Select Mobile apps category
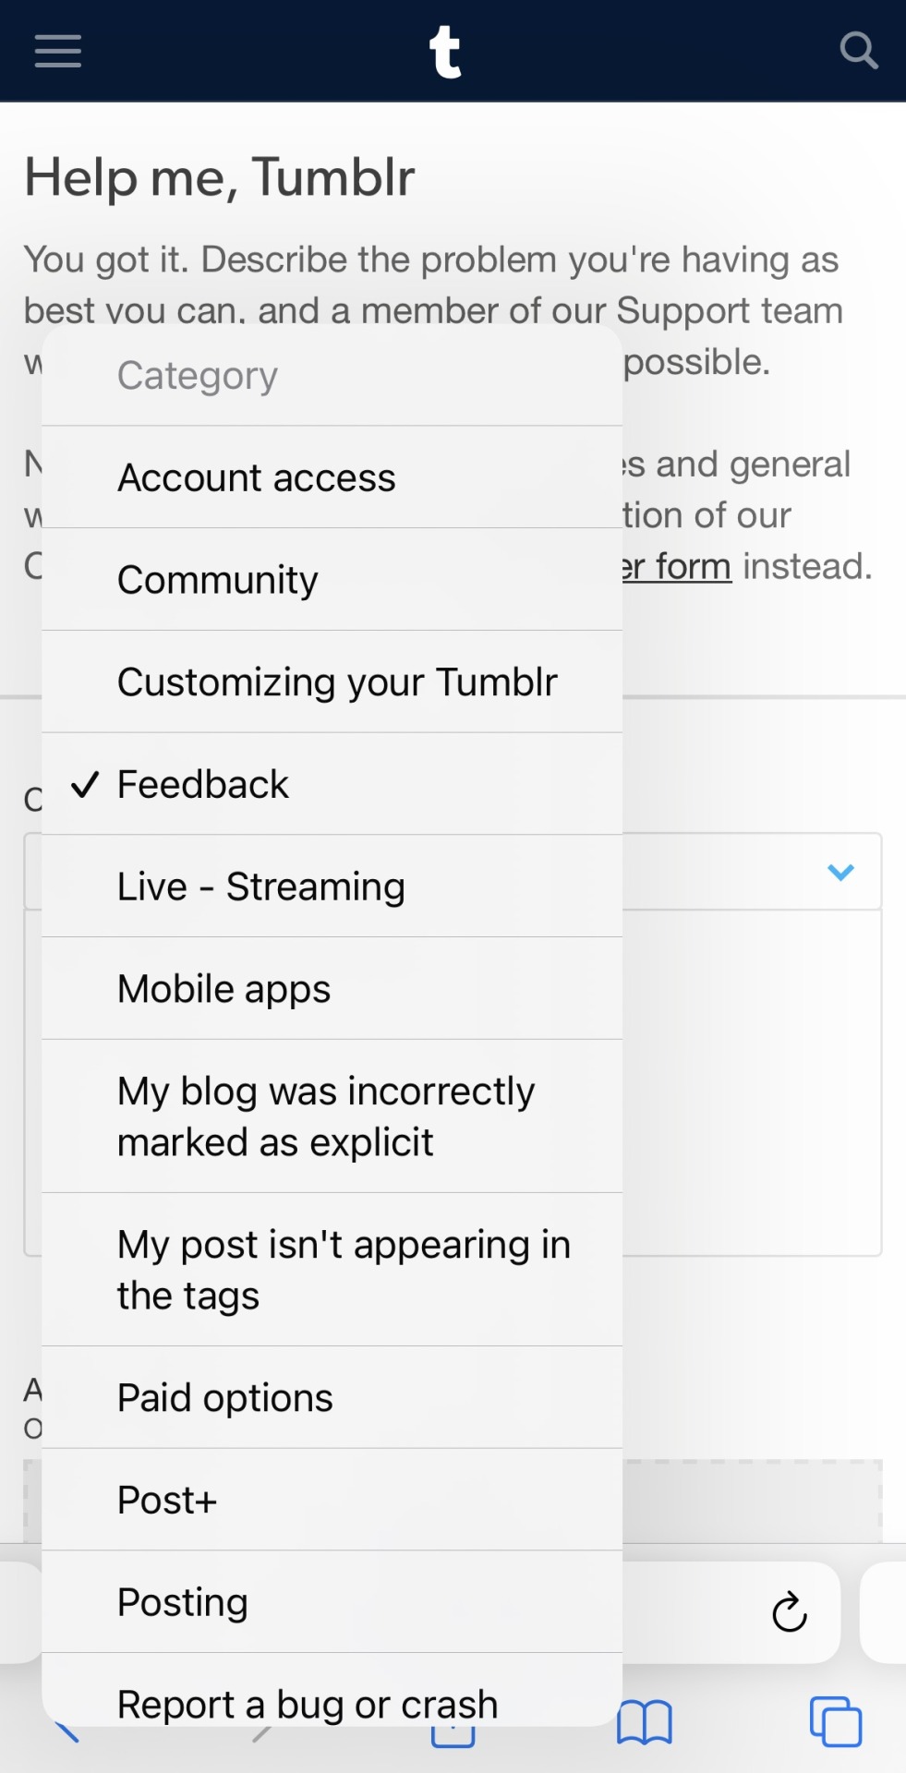This screenshot has width=906, height=1773. coord(224,989)
